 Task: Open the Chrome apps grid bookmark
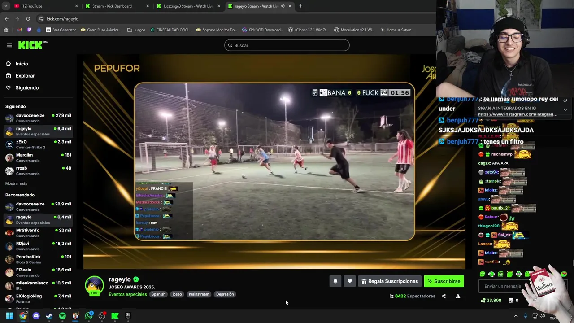point(6,30)
